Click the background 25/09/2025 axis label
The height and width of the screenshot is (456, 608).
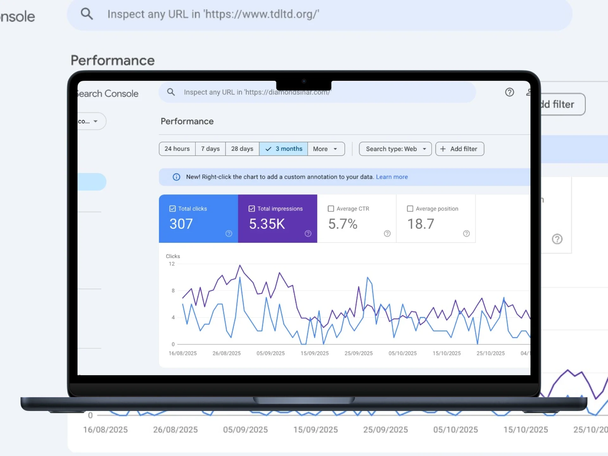(386, 430)
